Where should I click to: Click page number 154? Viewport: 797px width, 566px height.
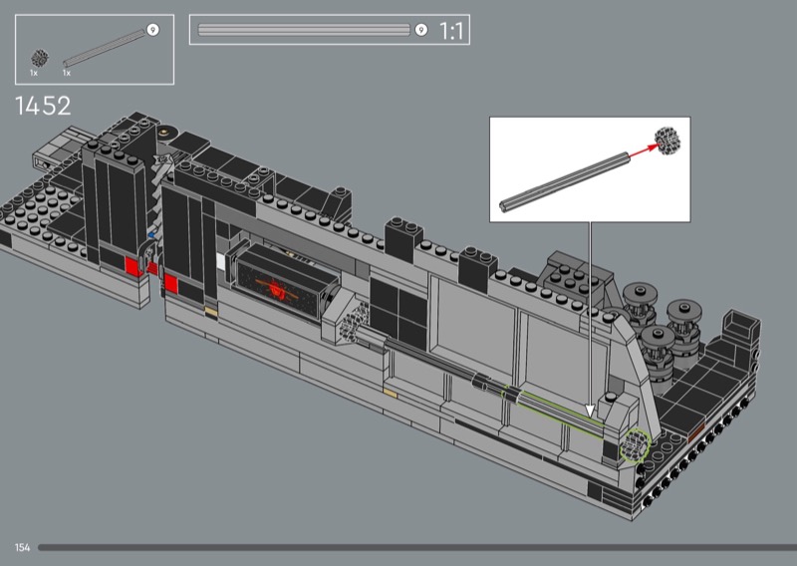(x=22, y=548)
